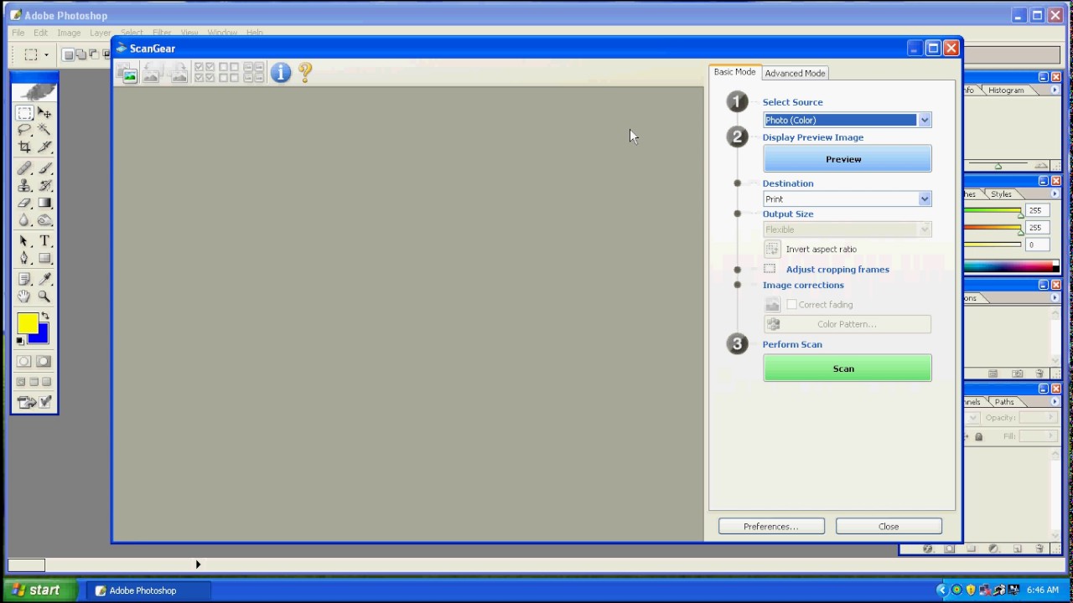Click the Color Pattern button

click(847, 324)
